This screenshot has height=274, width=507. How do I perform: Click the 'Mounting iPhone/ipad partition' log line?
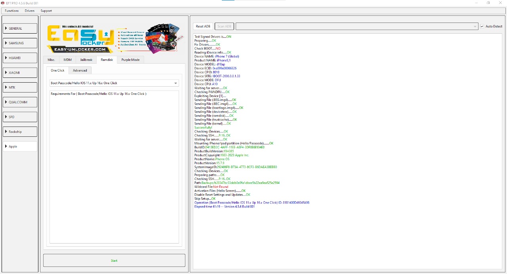tap(234, 144)
